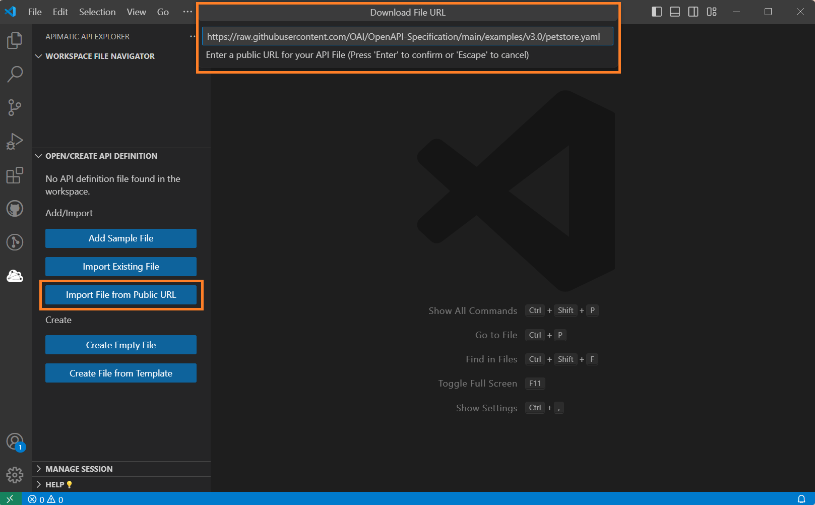This screenshot has width=815, height=505.
Task: Close the VS Code window
Action: (x=800, y=12)
